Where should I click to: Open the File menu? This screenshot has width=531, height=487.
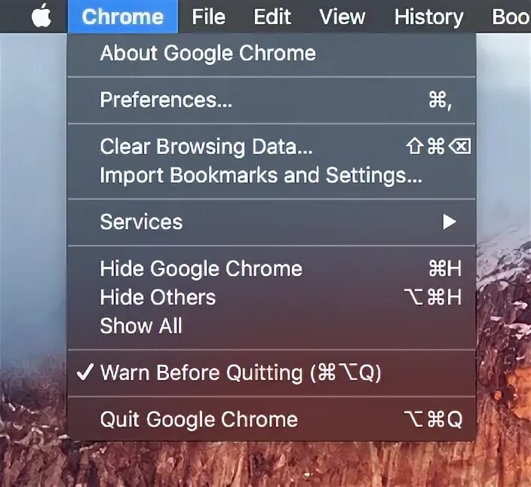(x=208, y=17)
